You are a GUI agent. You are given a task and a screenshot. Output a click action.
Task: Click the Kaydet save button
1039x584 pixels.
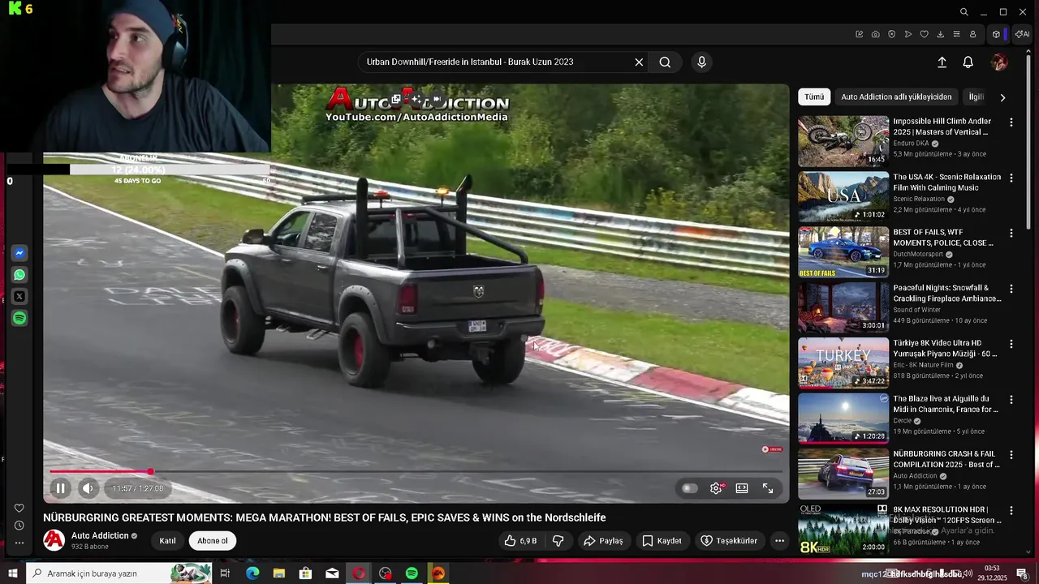tap(662, 541)
